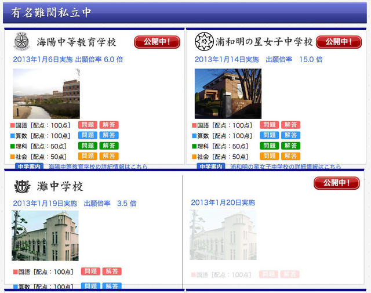Screen dimensions: 371x293
Task: Open 国語 解答 for 灘中学校
Action: tap(112, 271)
